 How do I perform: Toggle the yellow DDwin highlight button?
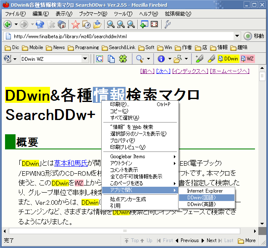tap(229, 59)
